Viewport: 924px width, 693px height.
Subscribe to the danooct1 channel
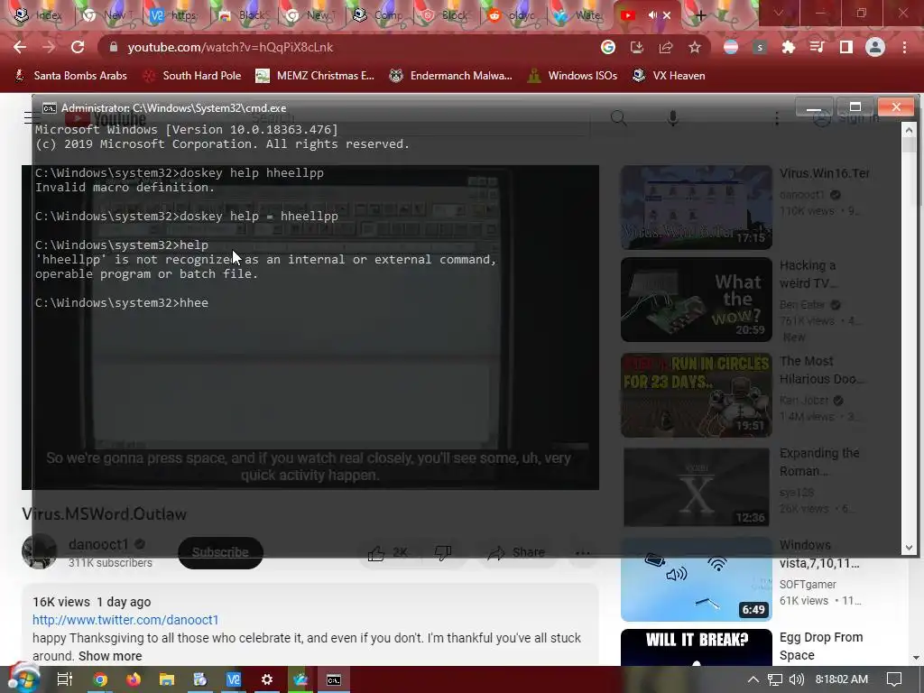tap(220, 553)
